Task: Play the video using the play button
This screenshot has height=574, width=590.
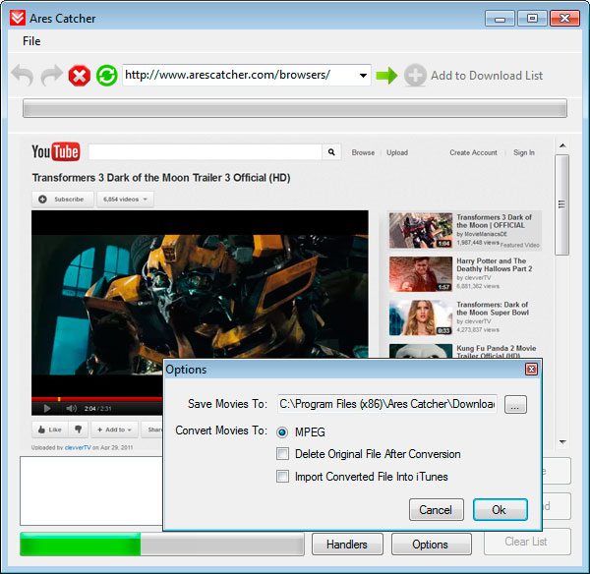Action: point(47,409)
